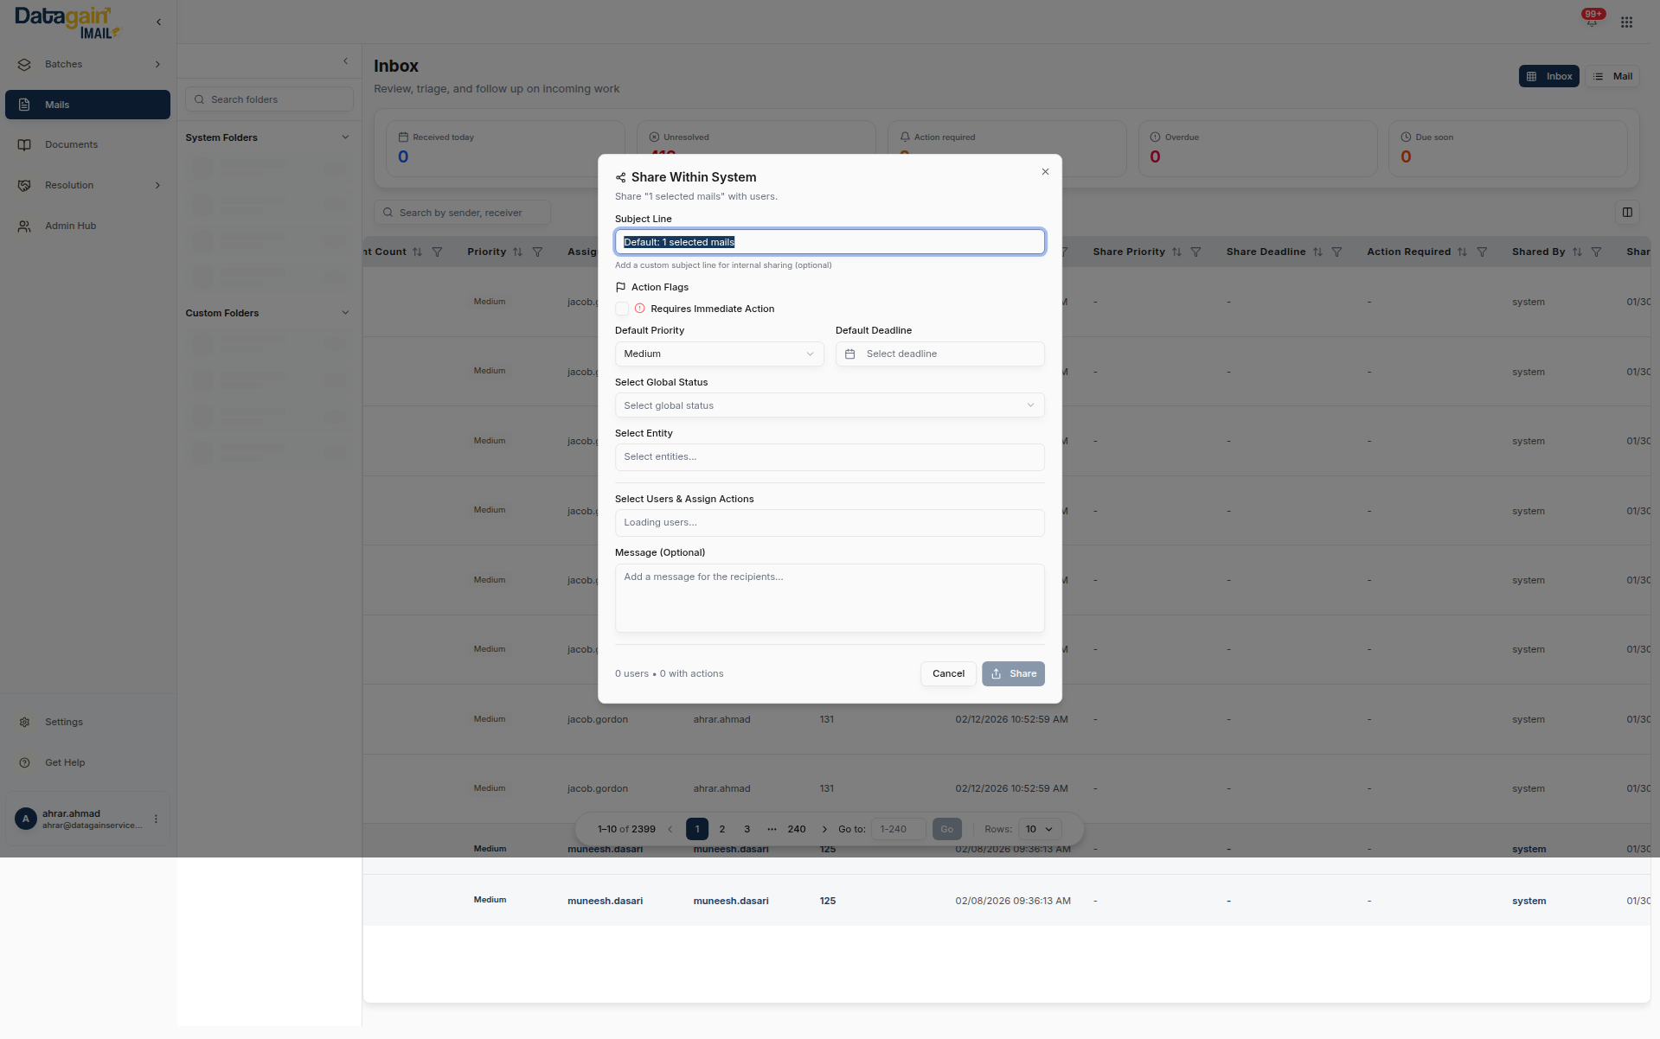Click the Action Required filter icon

pyautogui.click(x=1482, y=252)
